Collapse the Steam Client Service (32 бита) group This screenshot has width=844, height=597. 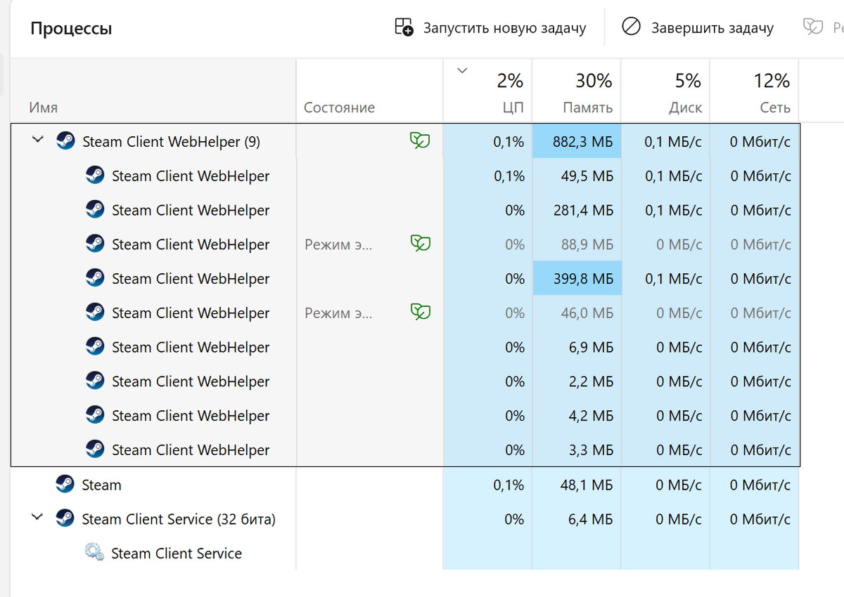click(38, 518)
